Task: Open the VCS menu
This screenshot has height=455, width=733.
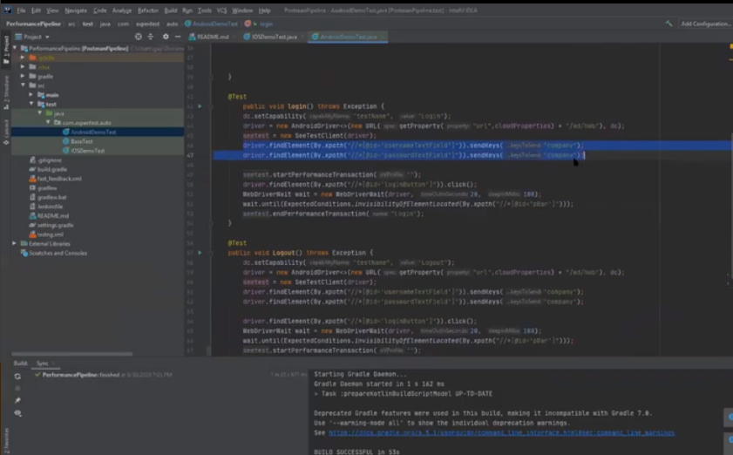Action: tap(221, 10)
